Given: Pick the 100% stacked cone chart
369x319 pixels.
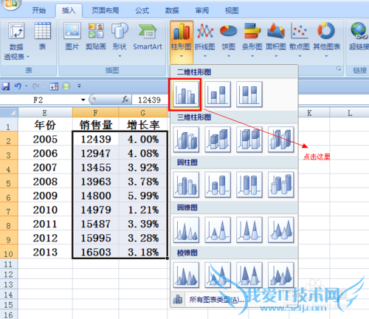Looking at the screenshot, I should tap(249, 230).
